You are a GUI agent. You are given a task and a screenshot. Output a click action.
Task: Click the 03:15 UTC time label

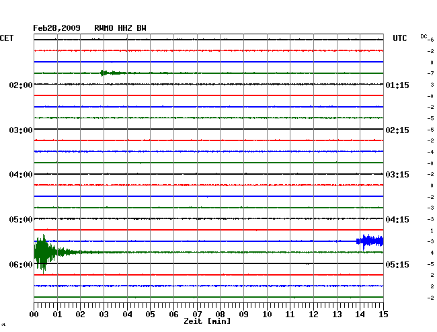(397, 175)
